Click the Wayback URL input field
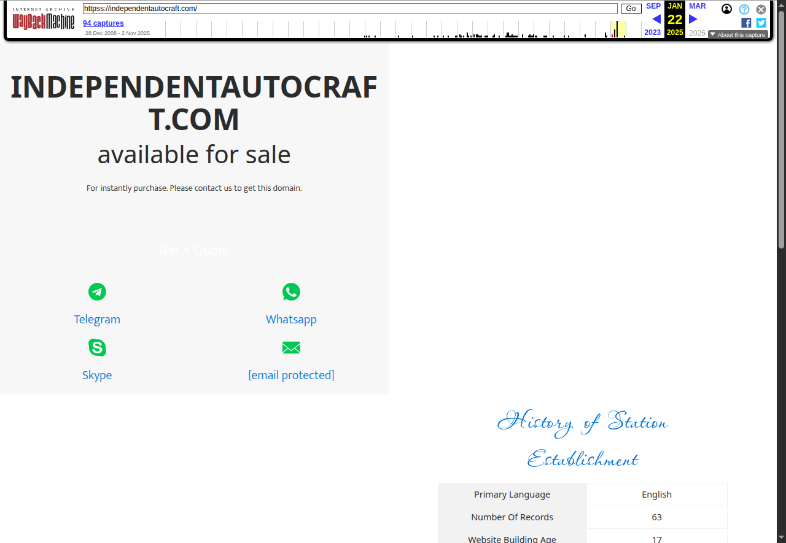This screenshot has height=543, width=786. pyautogui.click(x=350, y=9)
